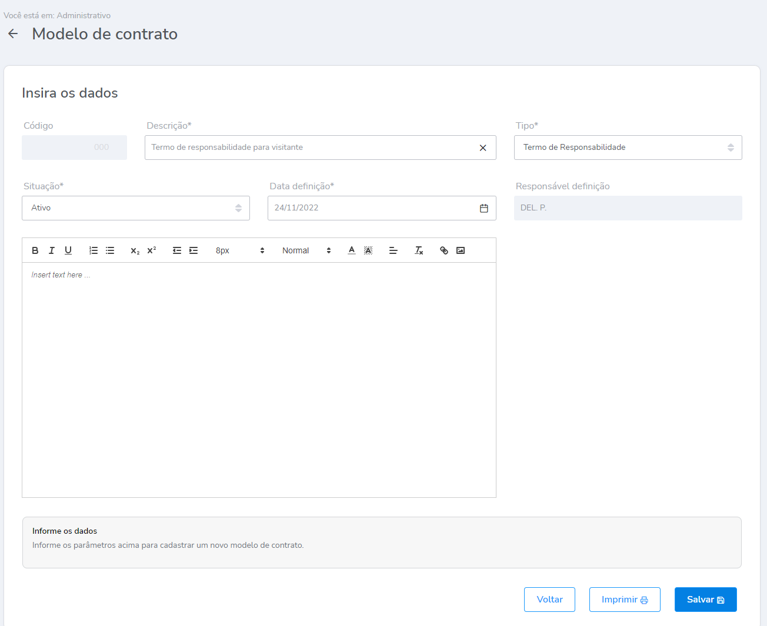This screenshot has height=626, width=767.
Task: Apply superscript formatting
Action: 152,250
